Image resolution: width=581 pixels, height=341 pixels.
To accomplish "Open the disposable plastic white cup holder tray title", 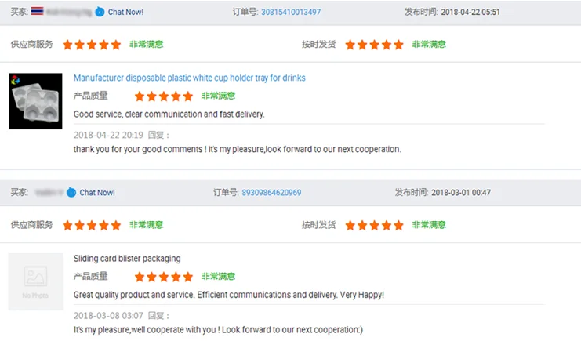I will pyautogui.click(x=189, y=78).
